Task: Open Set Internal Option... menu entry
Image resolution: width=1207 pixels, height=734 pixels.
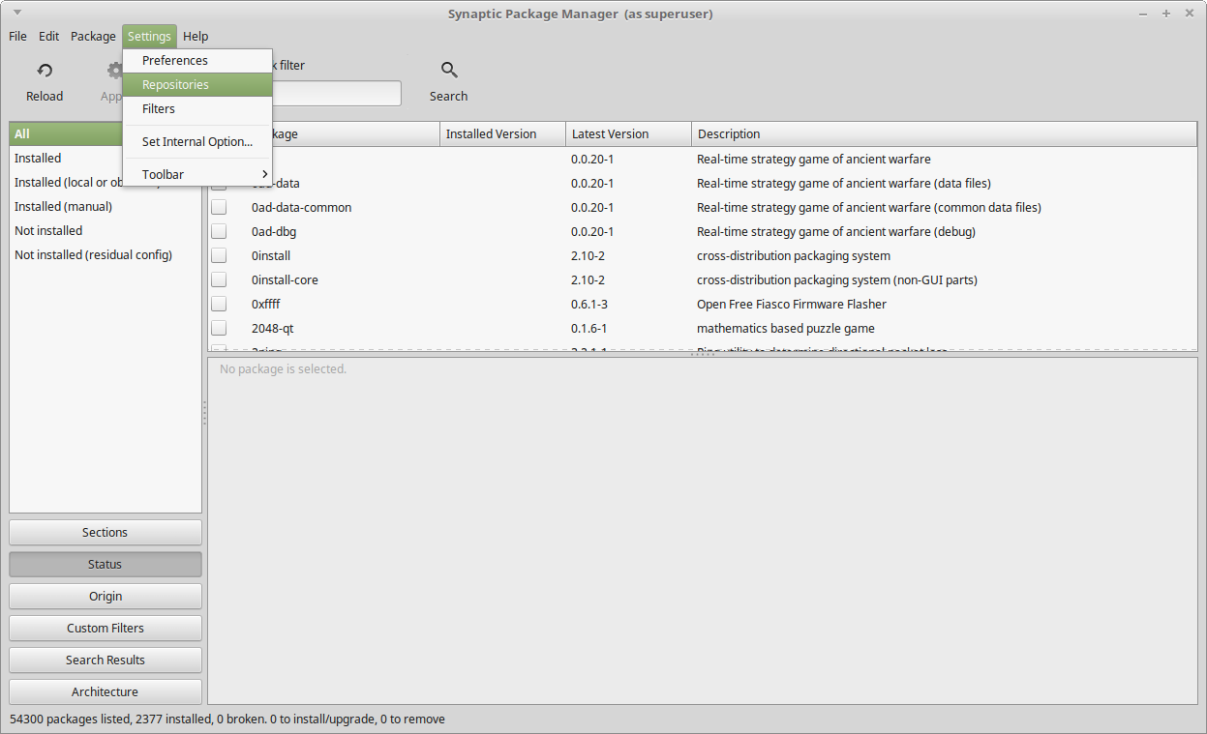Action: coord(197,141)
